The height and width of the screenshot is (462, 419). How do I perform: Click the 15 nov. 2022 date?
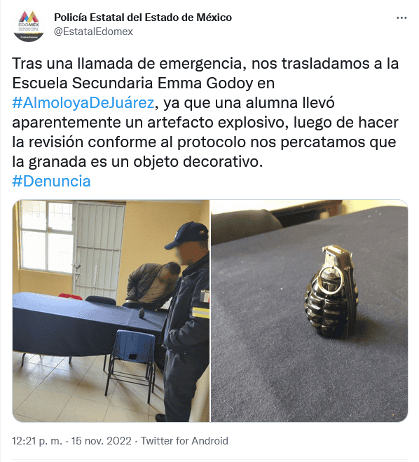point(101,441)
